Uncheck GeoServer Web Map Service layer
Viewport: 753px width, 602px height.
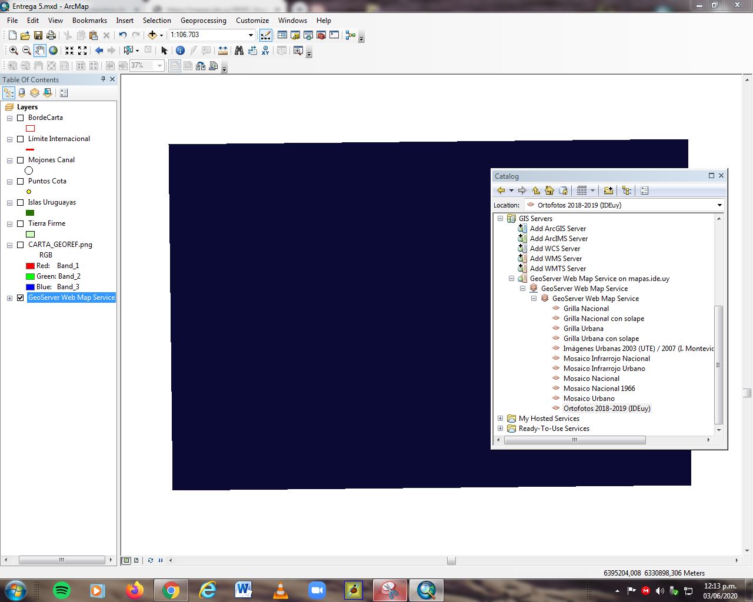point(21,297)
